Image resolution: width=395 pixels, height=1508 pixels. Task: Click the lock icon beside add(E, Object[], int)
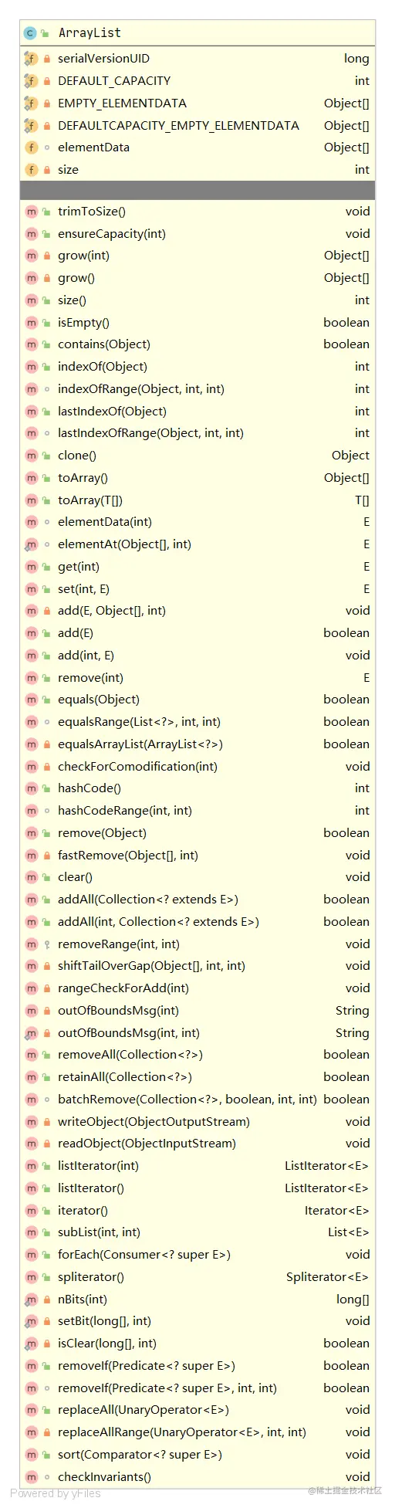tap(47, 611)
